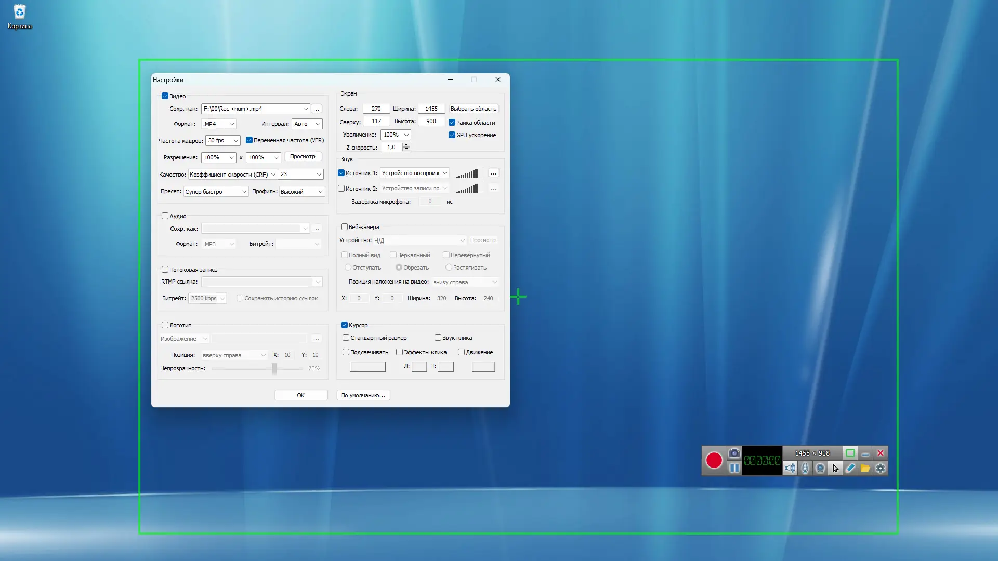
Task: Click the По умолчанию... button
Action: click(x=363, y=395)
